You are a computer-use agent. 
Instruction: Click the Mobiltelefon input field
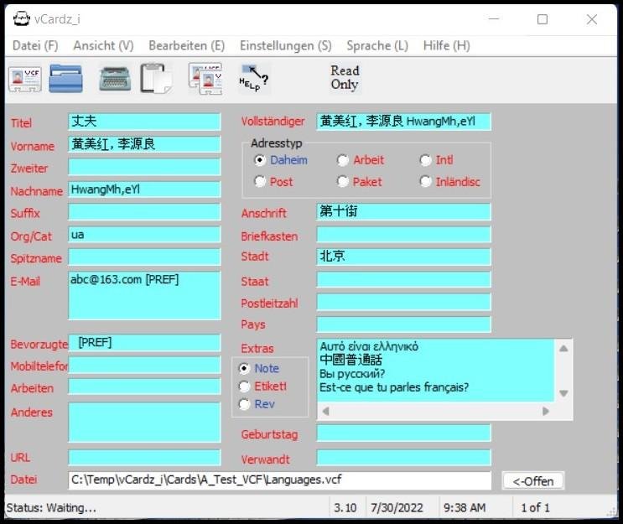(x=144, y=365)
